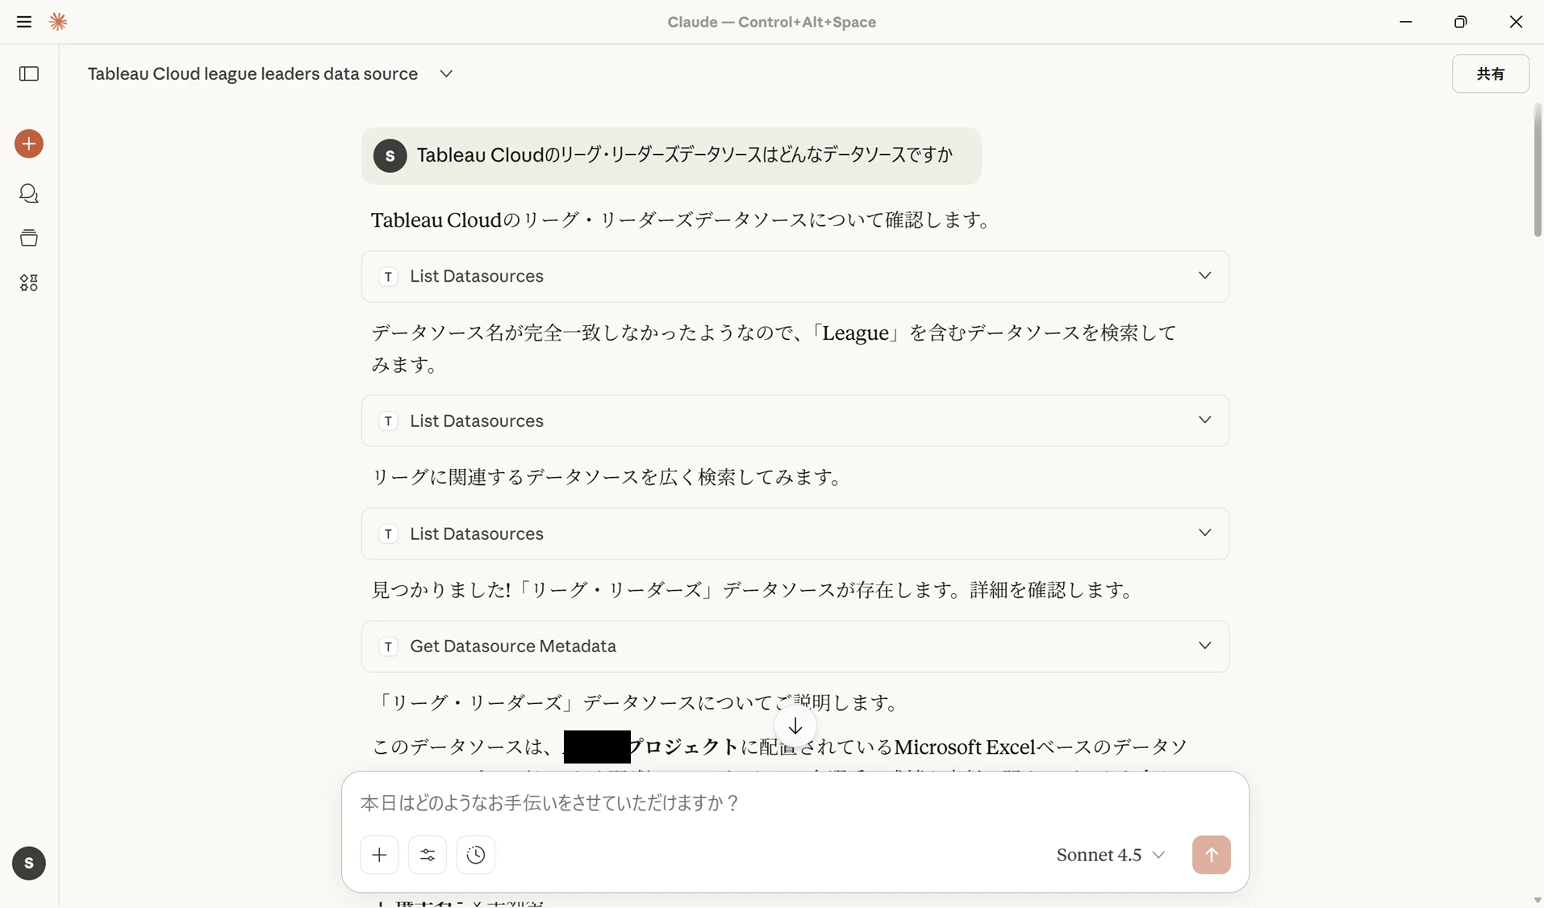The image size is (1544, 908).
Task: Open the recent history clock icon
Action: coord(475,855)
